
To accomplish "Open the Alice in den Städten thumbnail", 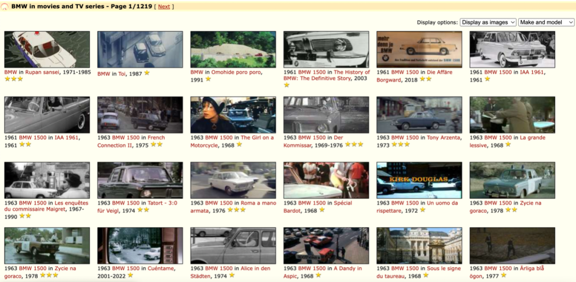I will click(233, 246).
